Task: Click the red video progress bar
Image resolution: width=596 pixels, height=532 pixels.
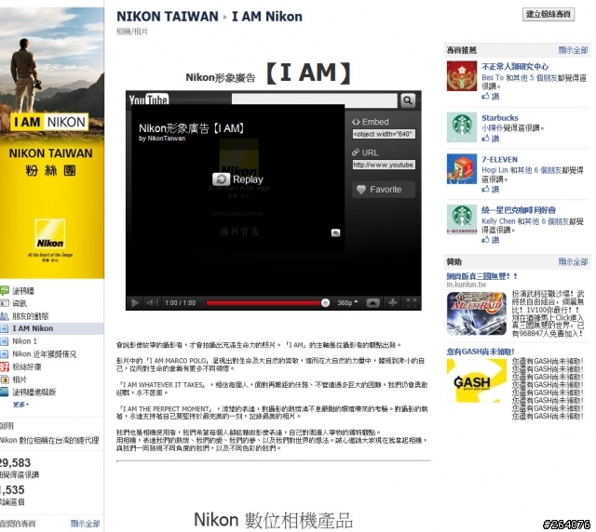Action: coord(264,303)
